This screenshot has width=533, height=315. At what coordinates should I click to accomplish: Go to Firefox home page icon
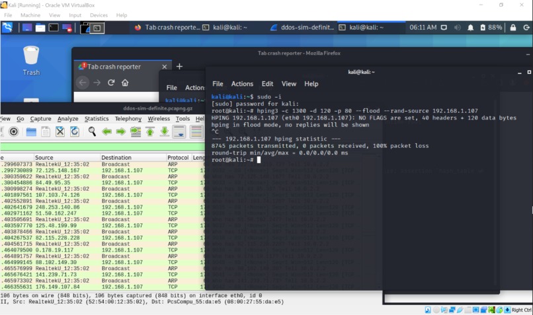tap(125, 83)
